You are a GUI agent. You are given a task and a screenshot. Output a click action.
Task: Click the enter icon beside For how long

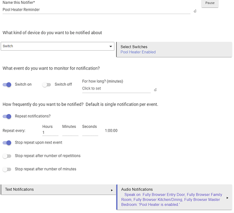[155, 90]
